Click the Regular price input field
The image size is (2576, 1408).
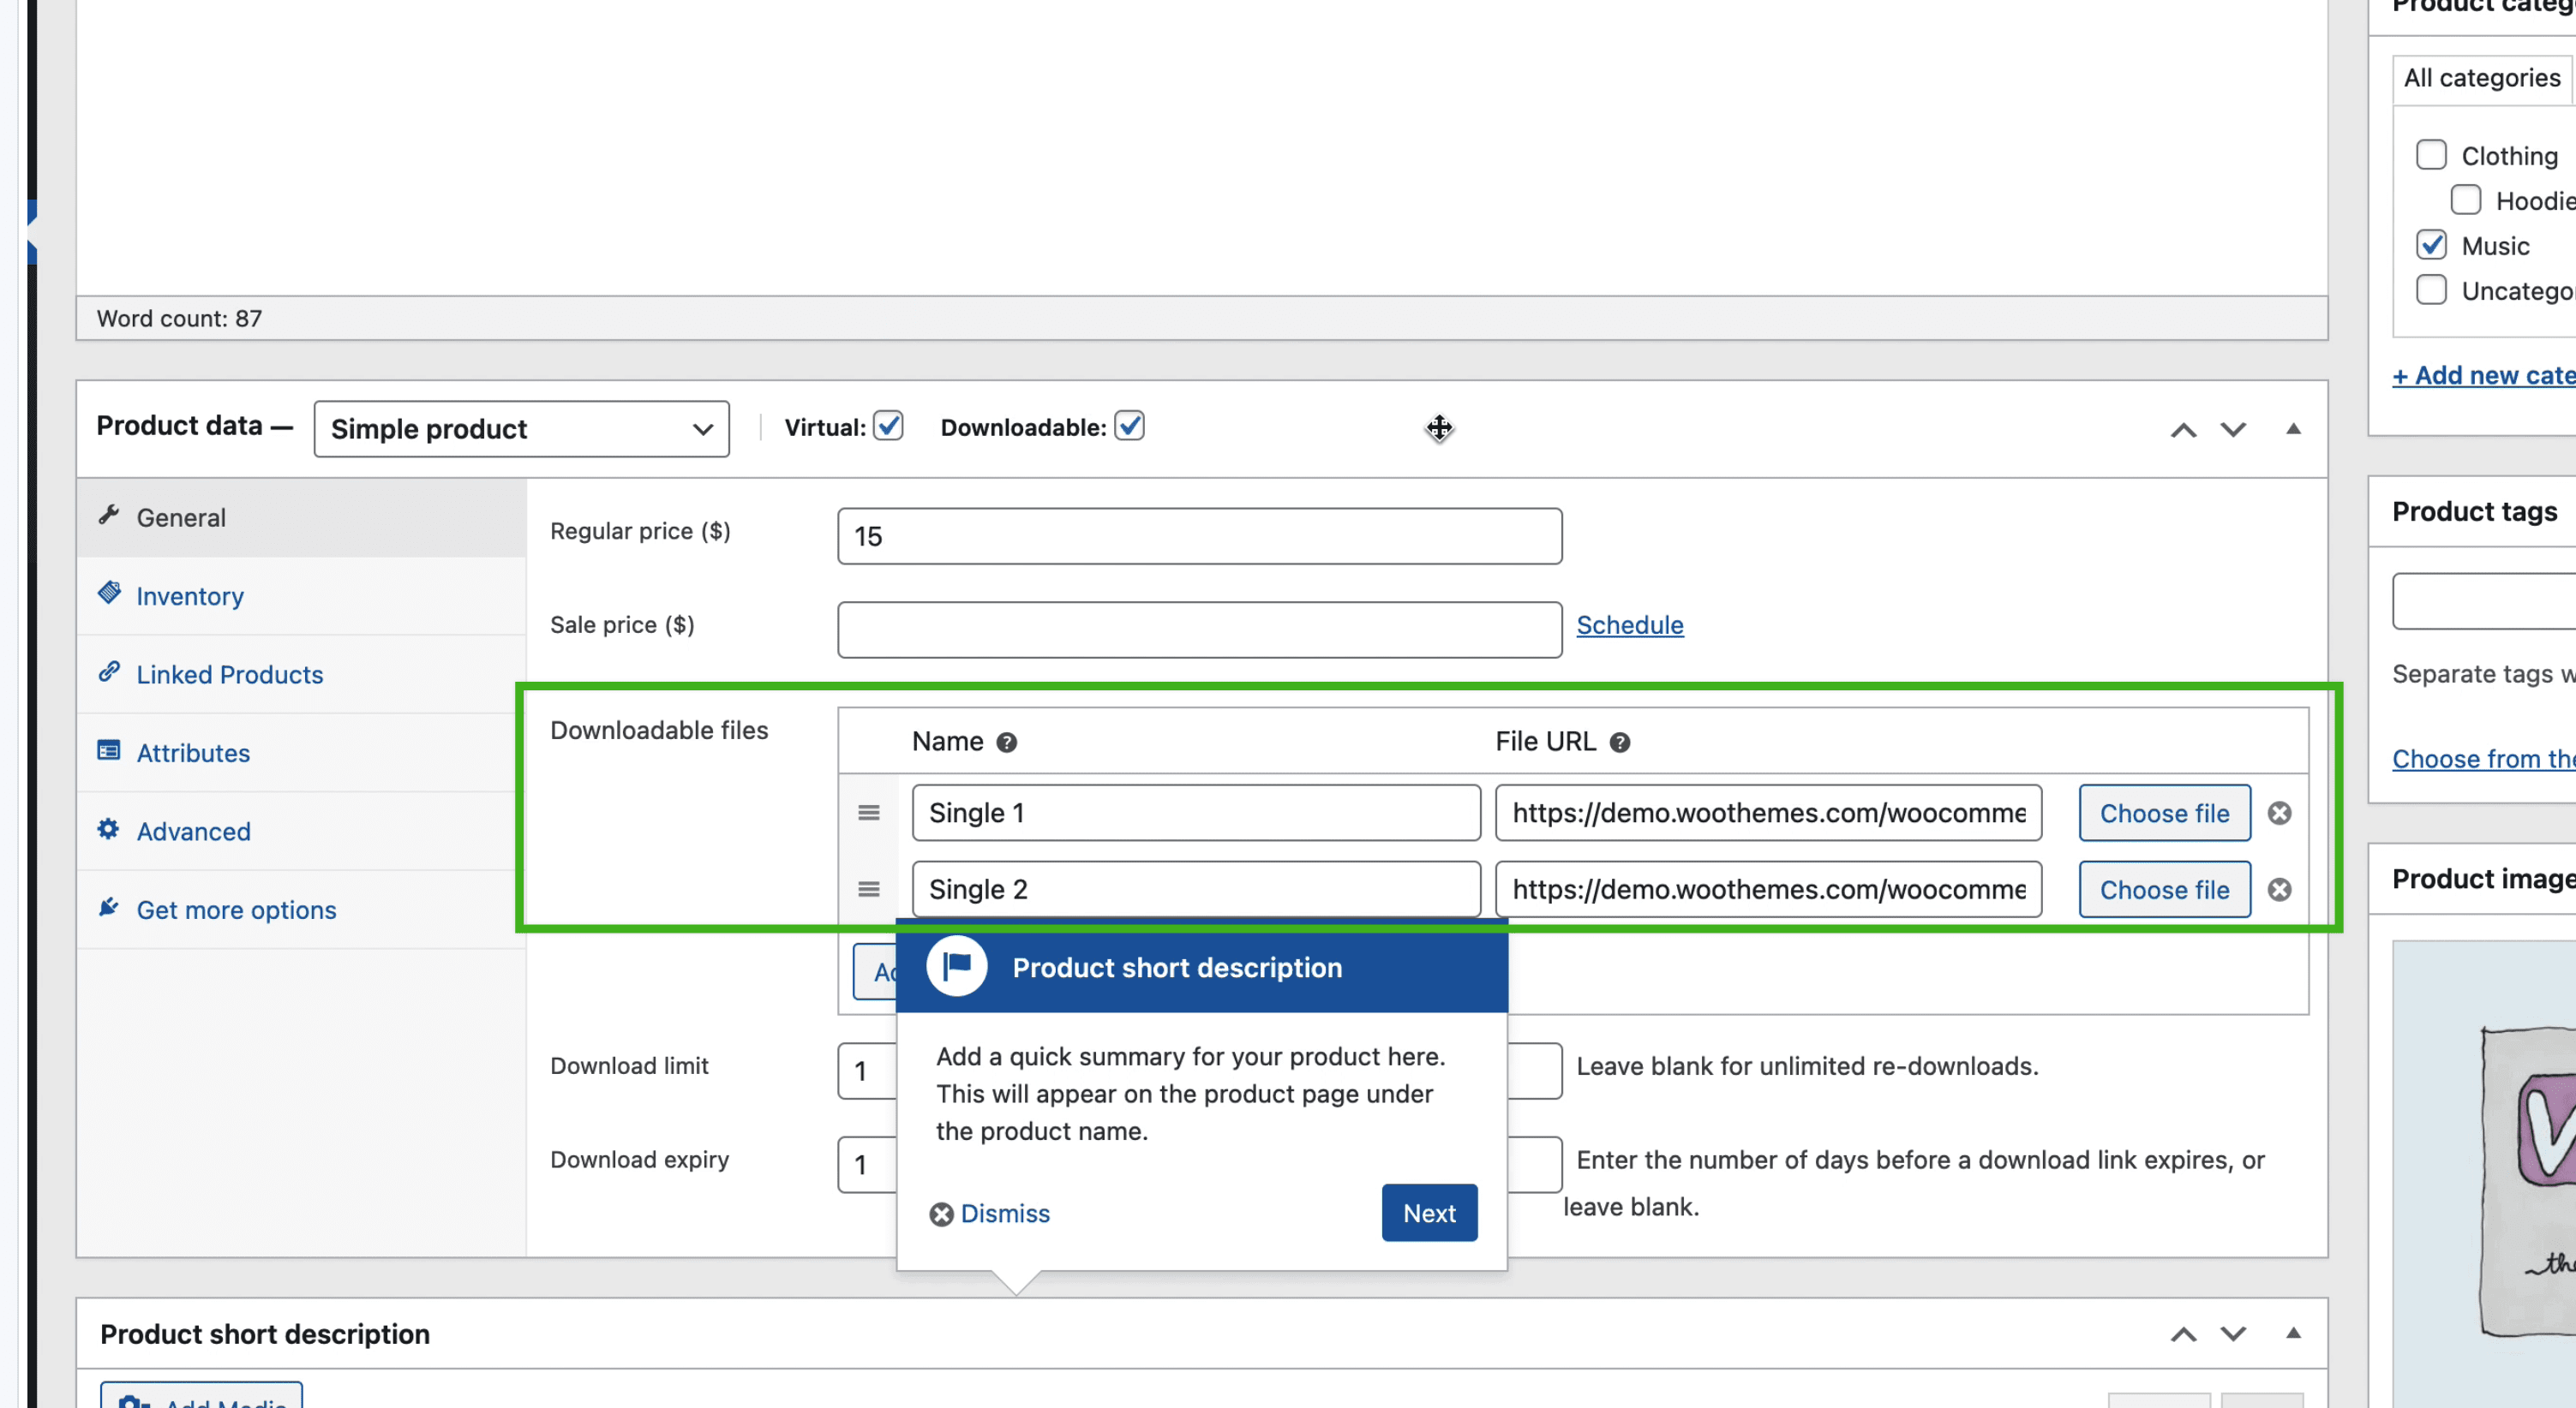1198,535
